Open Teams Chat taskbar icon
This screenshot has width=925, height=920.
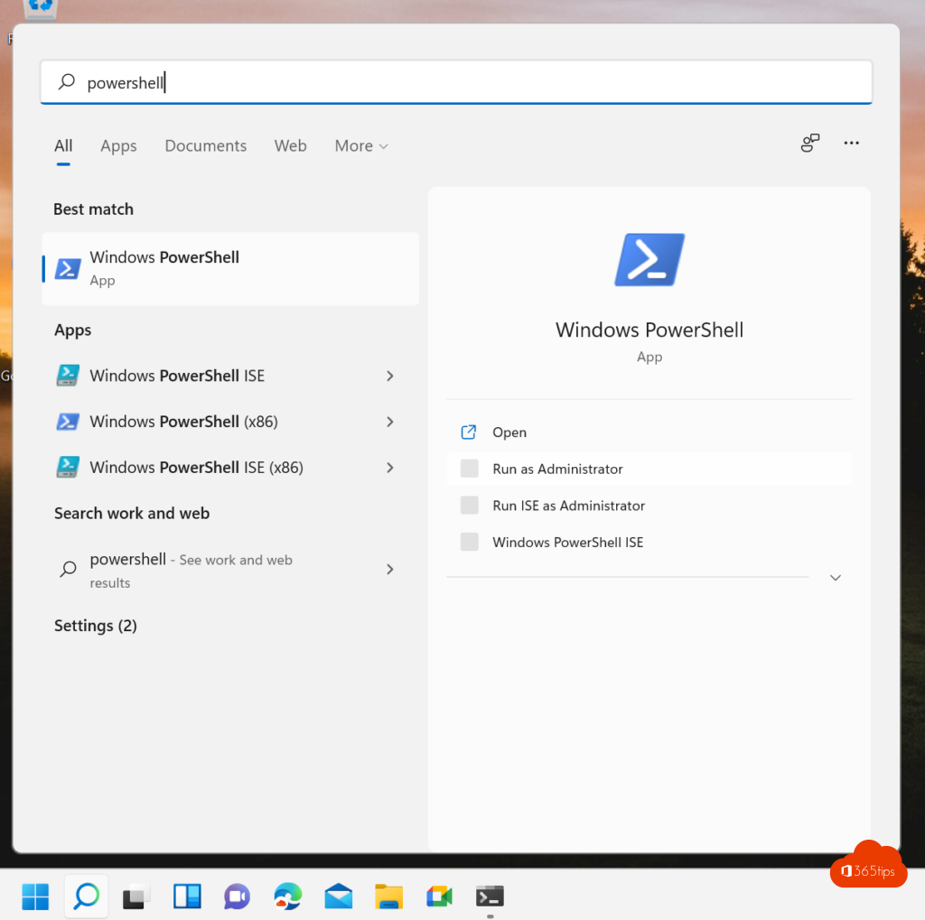[237, 896]
